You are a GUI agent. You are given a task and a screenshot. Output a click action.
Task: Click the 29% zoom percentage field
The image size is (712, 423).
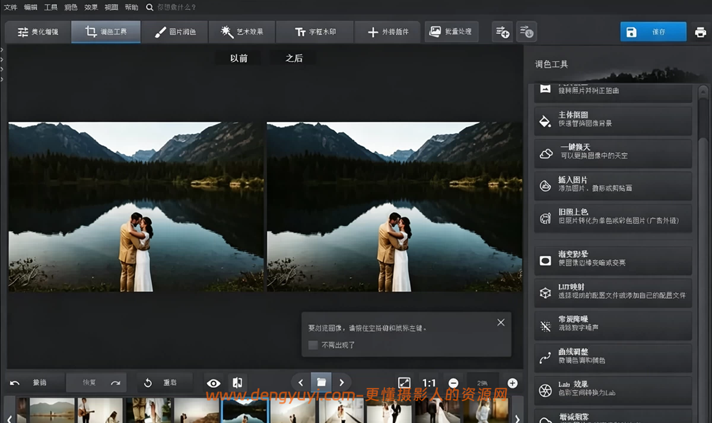[x=482, y=383]
